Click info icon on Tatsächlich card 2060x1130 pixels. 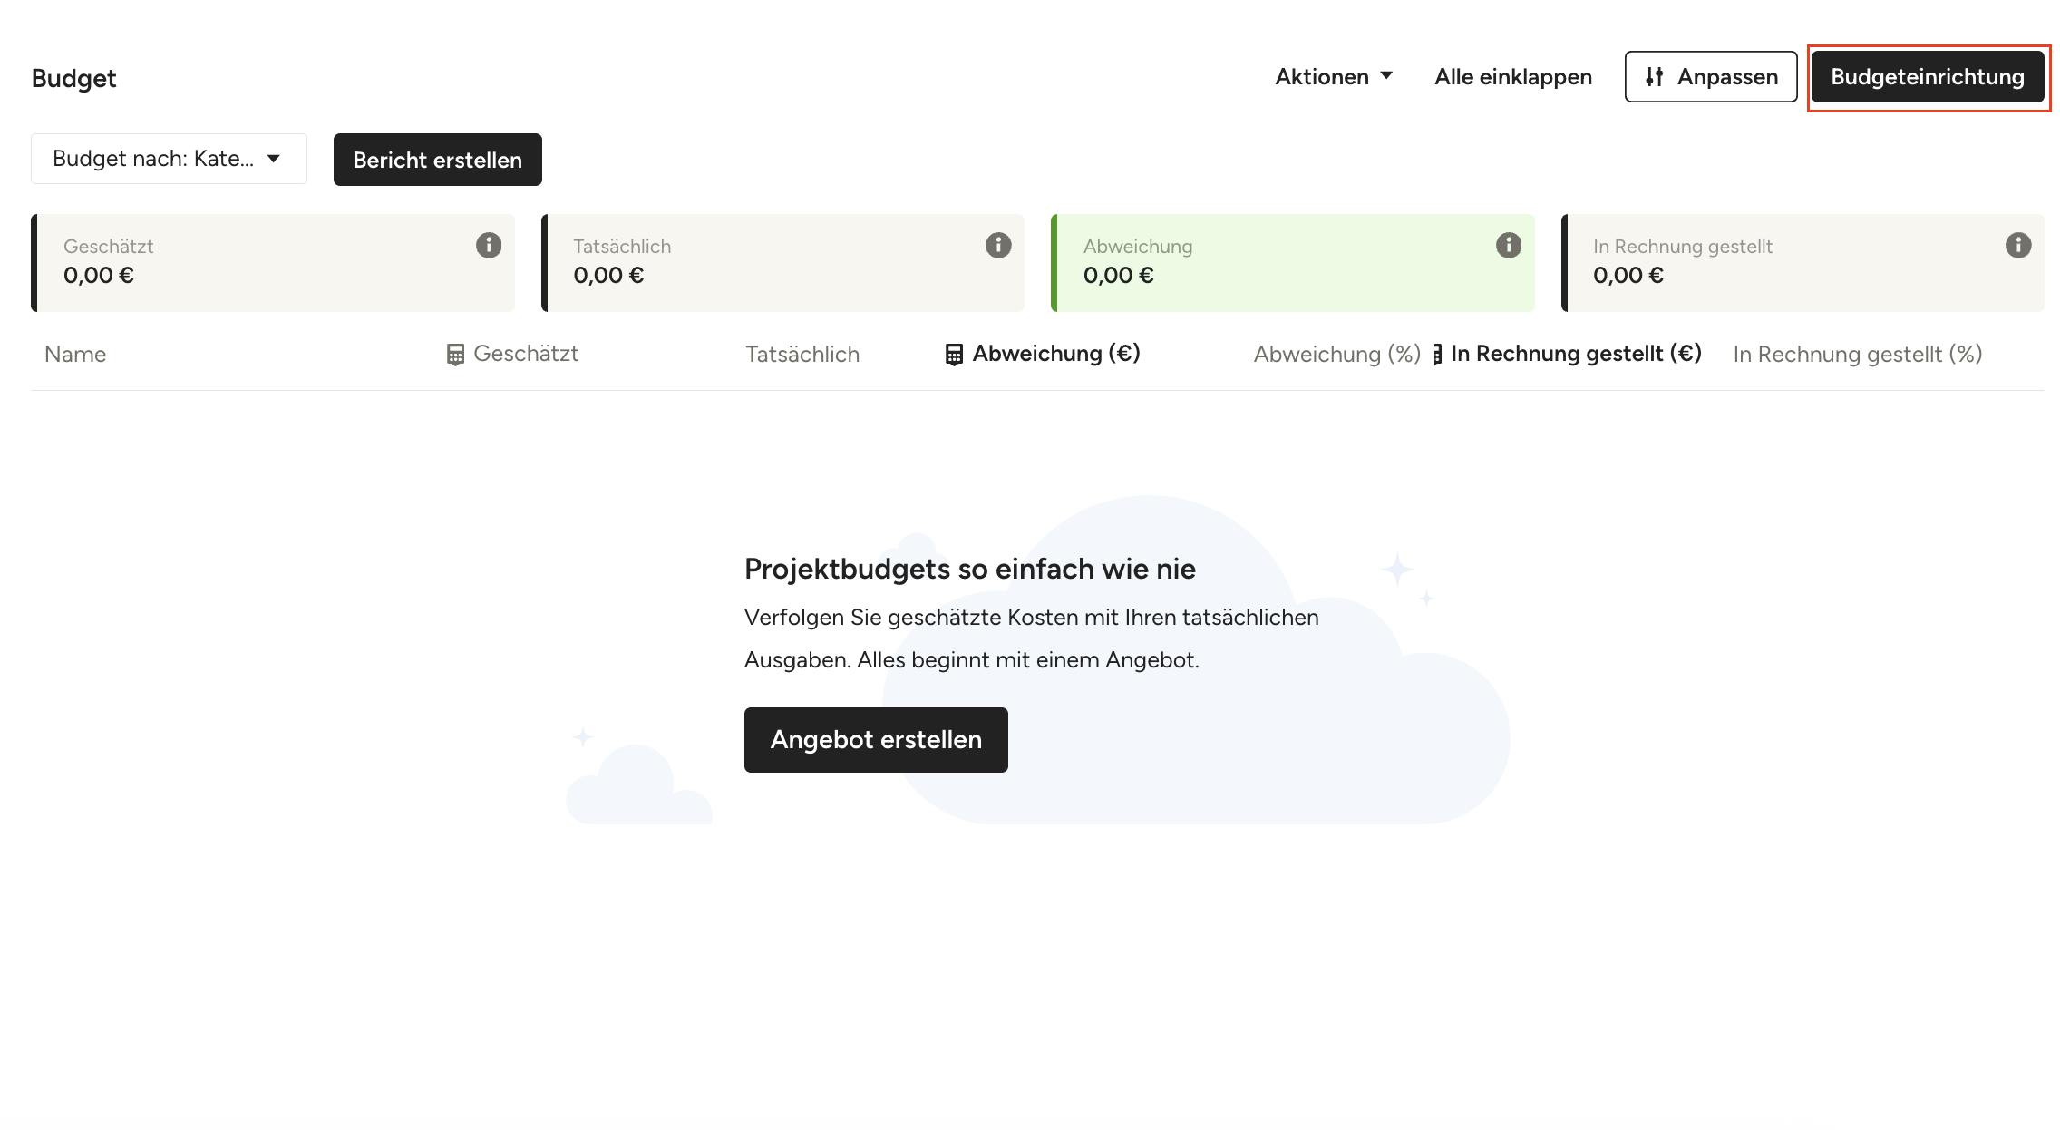[x=998, y=245]
